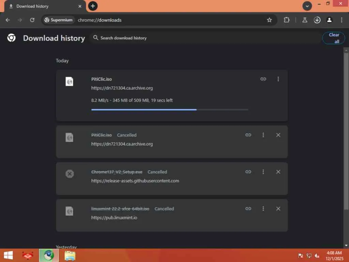Open the toolbar downloads bubble icon
Image resolution: width=349 pixels, height=262 pixels.
click(x=317, y=20)
